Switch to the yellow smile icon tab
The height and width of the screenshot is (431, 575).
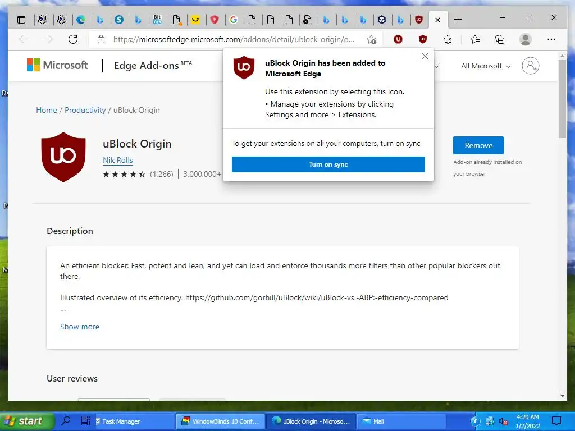click(x=195, y=20)
